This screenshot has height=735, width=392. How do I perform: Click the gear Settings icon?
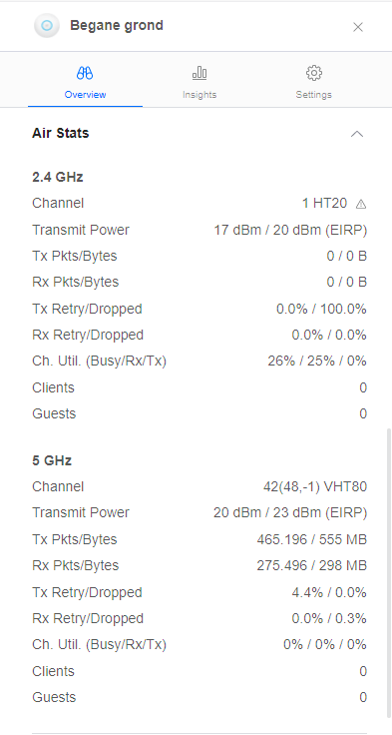[314, 73]
